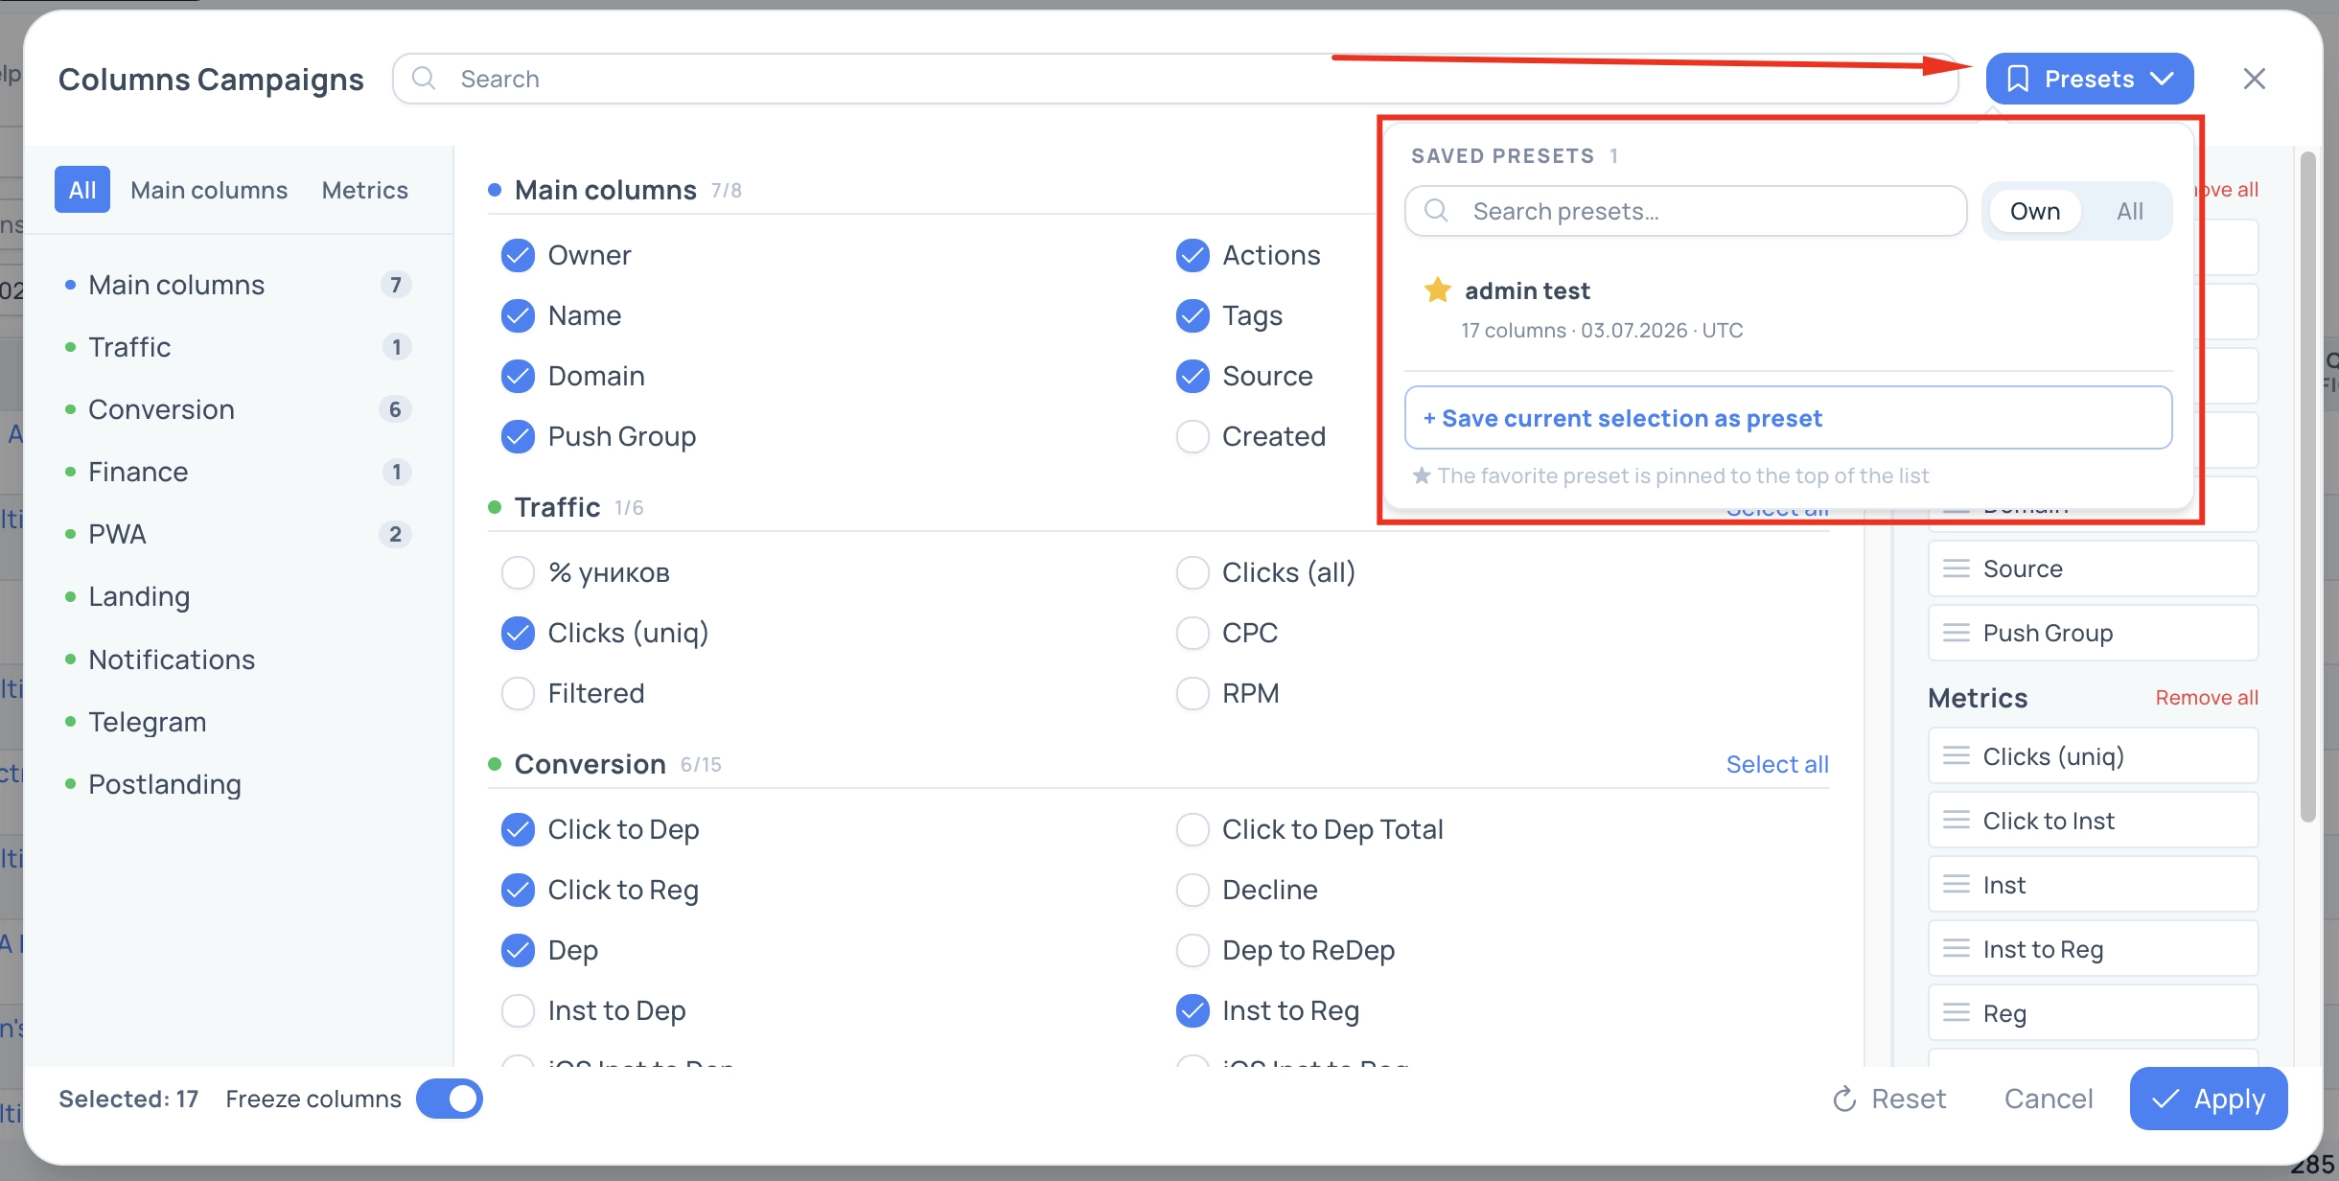The image size is (2339, 1181).
Task: Click Save current selection as preset
Action: 1788,418
